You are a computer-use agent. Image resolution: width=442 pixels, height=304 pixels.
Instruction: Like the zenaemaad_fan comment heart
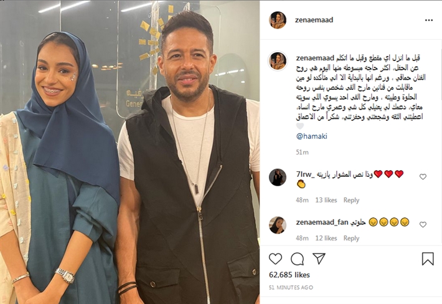pyautogui.click(x=423, y=224)
